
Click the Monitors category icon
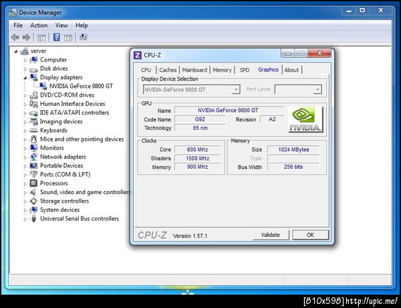(33, 148)
